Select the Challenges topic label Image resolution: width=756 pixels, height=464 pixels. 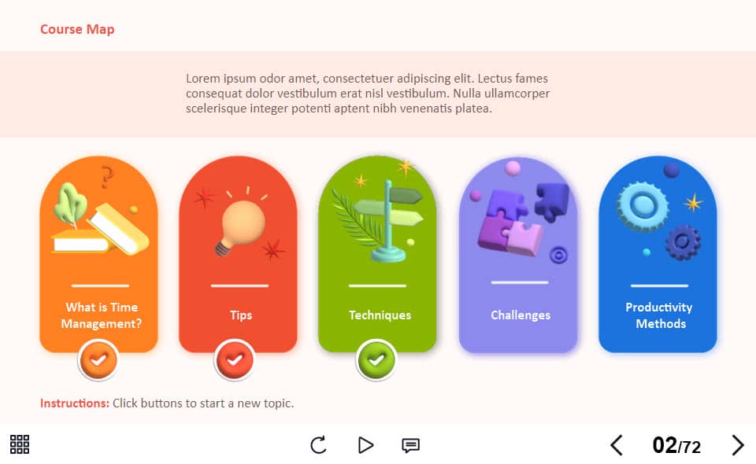pyautogui.click(x=521, y=315)
